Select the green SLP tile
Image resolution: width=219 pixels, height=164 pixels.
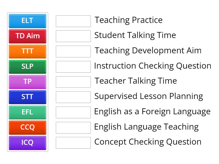point(27,67)
